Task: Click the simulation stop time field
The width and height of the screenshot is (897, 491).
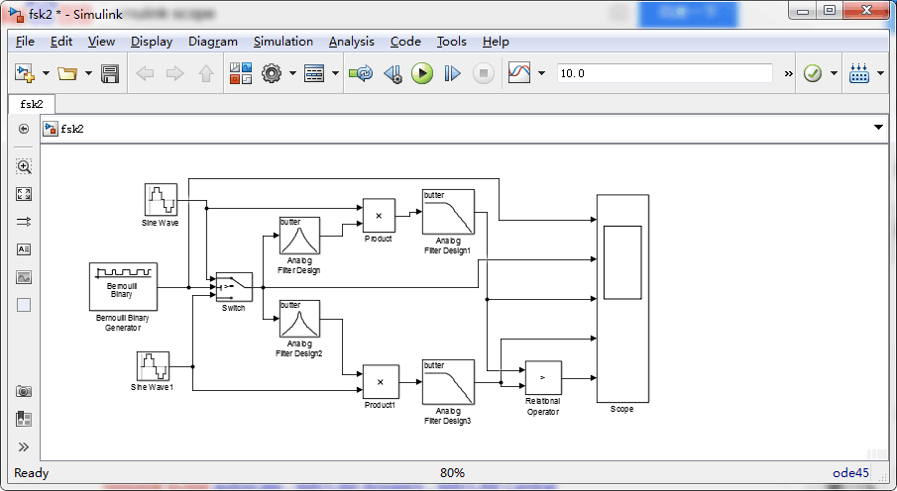Action: [x=662, y=73]
